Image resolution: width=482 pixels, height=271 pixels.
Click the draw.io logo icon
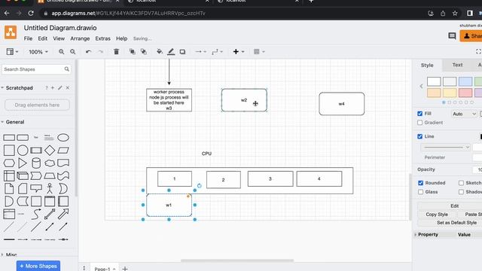11,32
